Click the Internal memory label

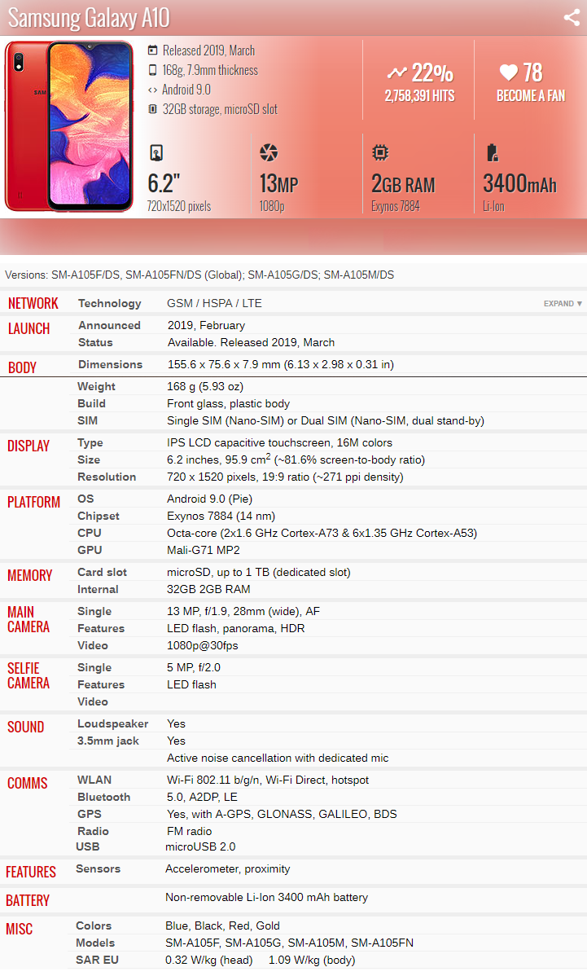click(98, 589)
